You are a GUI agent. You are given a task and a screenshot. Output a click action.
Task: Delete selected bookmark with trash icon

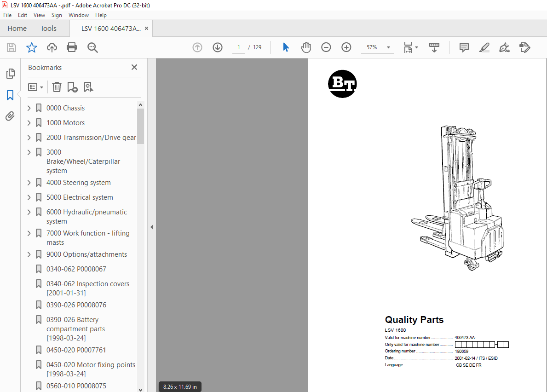(57, 87)
